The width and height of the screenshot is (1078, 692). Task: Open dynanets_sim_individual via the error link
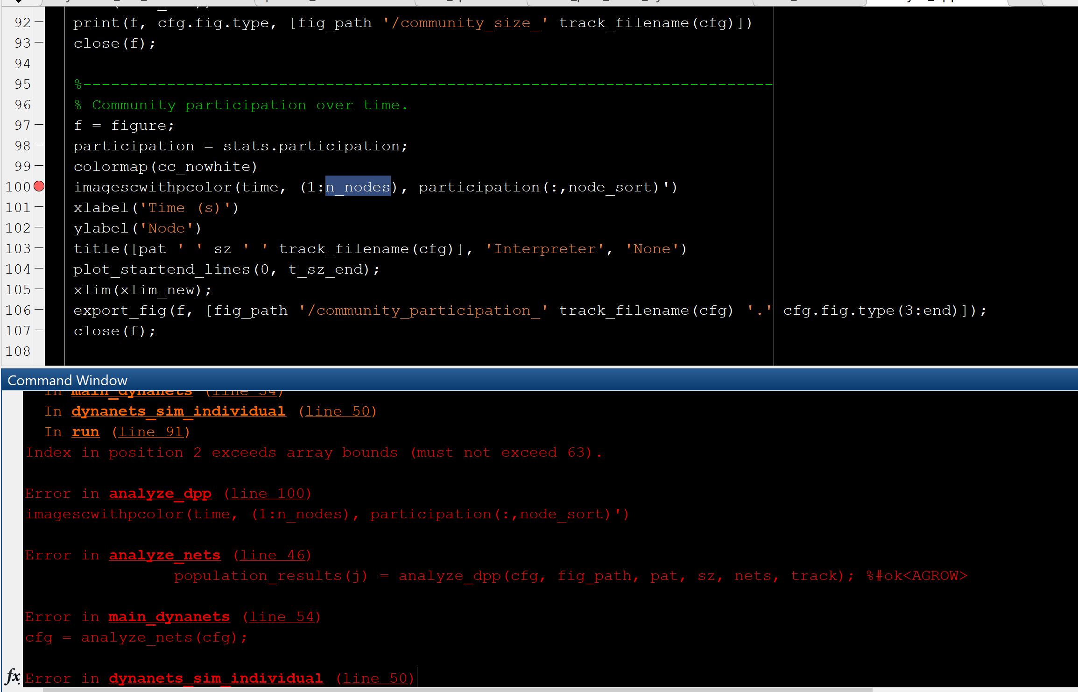point(215,678)
